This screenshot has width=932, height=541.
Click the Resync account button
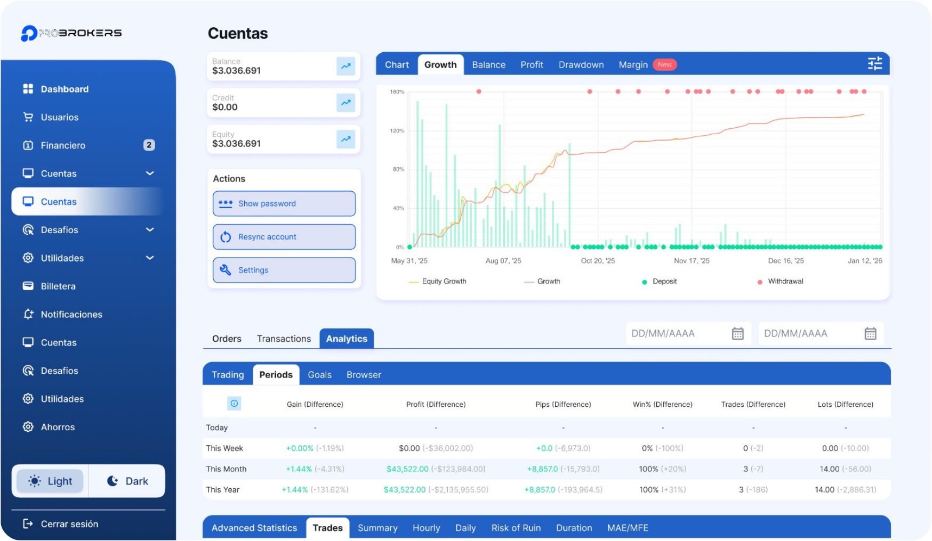(284, 236)
